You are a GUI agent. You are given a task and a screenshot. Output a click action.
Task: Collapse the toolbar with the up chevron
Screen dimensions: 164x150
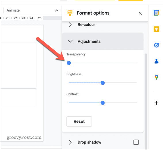tap(57, 11)
